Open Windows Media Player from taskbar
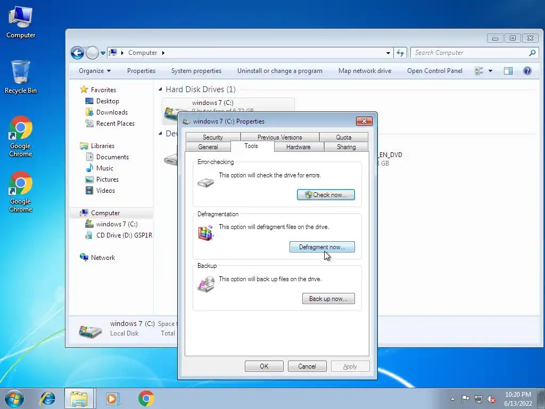 pos(112,398)
